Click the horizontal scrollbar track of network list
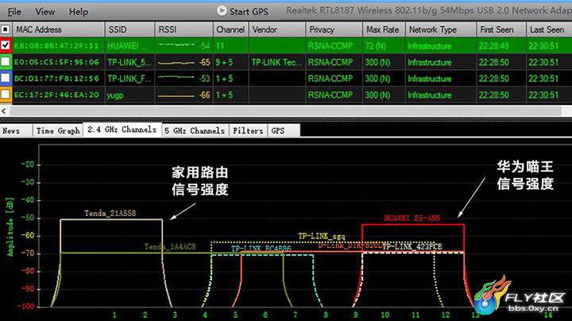Image resolution: width=572 pixels, height=321 pixels. click(286, 111)
